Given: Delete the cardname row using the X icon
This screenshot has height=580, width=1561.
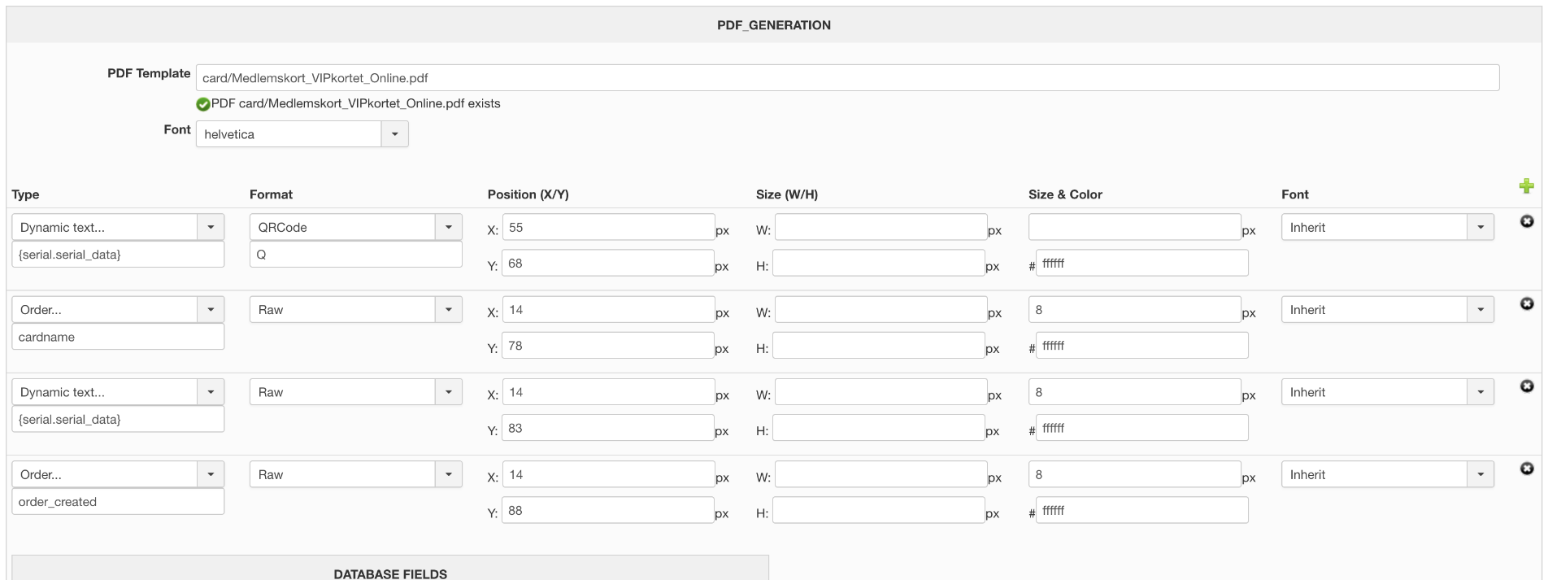Looking at the screenshot, I should pos(1527,303).
